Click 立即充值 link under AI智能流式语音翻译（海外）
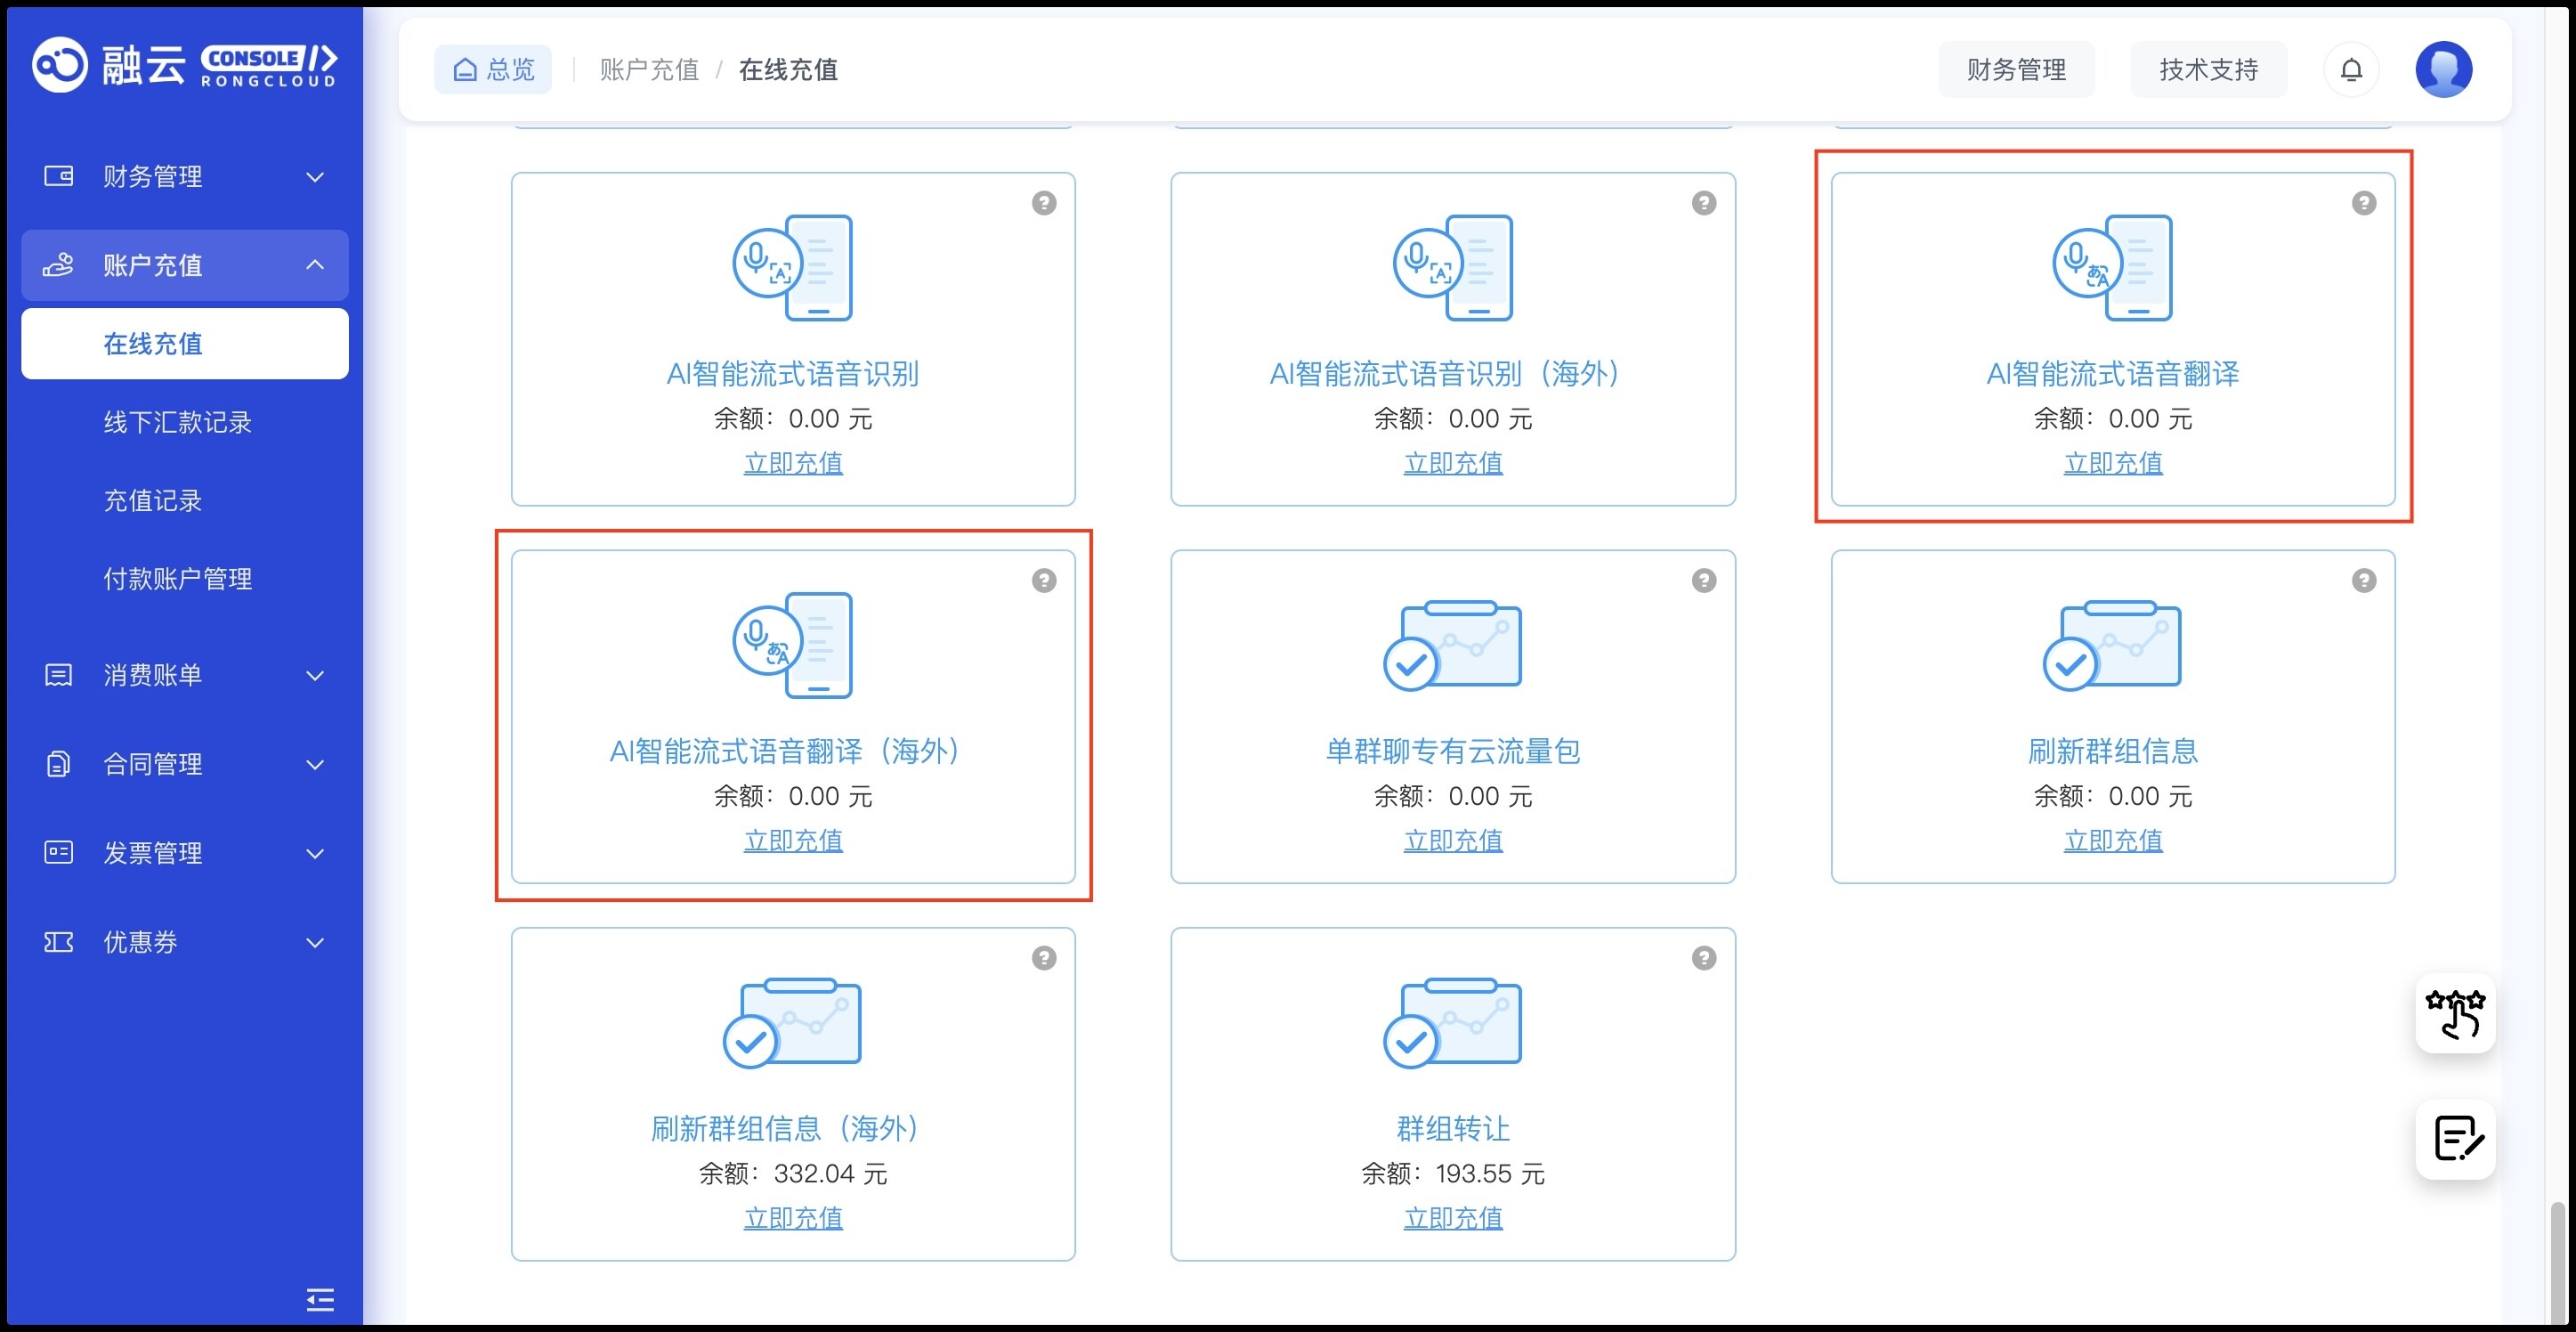This screenshot has width=2576, height=1332. point(793,841)
